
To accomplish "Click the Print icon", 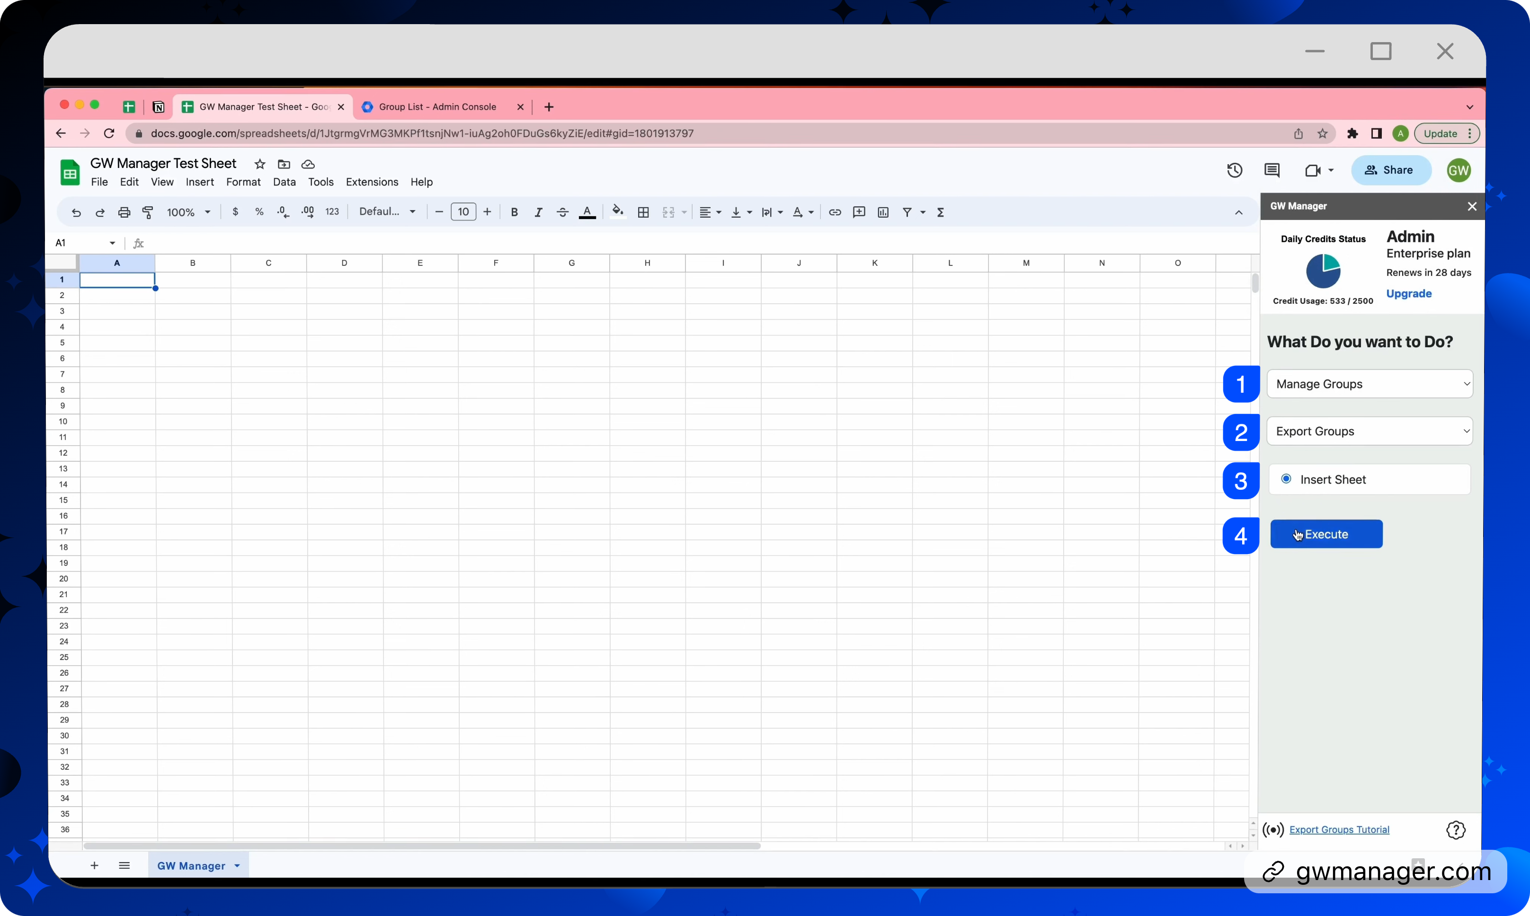I will pyautogui.click(x=124, y=212).
